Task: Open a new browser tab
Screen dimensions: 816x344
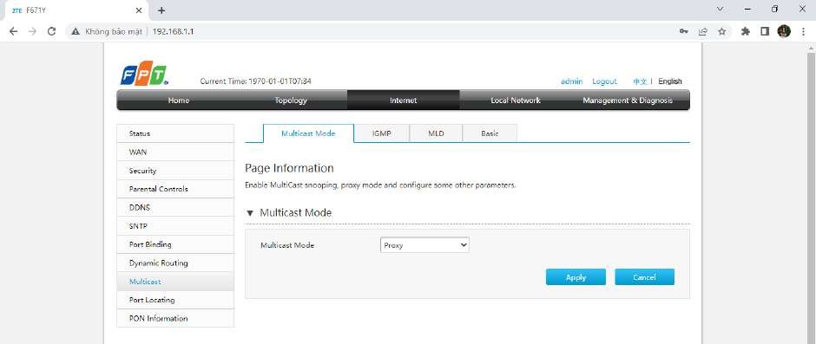Action: point(161,10)
